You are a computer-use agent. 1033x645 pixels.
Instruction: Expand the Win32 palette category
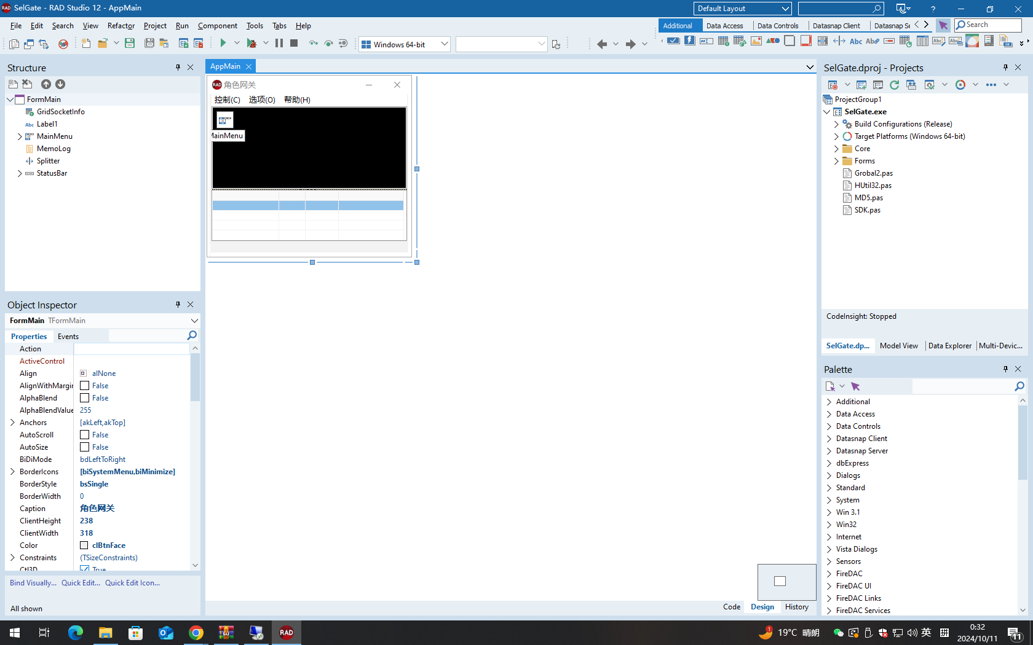829,525
